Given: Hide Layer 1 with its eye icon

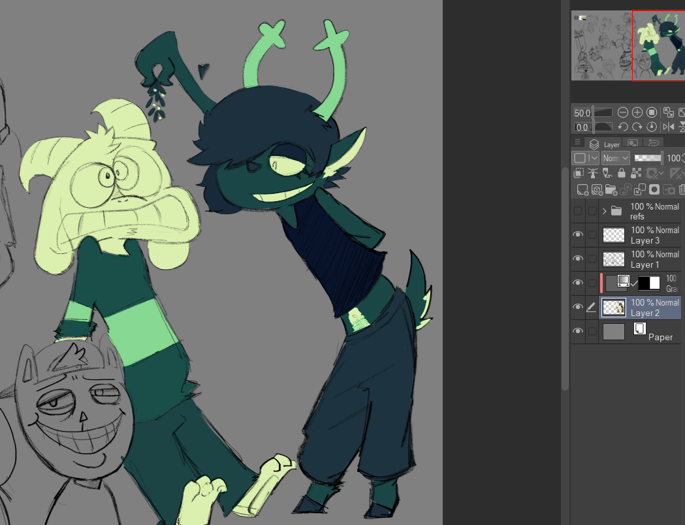Looking at the screenshot, I should pos(577,259).
